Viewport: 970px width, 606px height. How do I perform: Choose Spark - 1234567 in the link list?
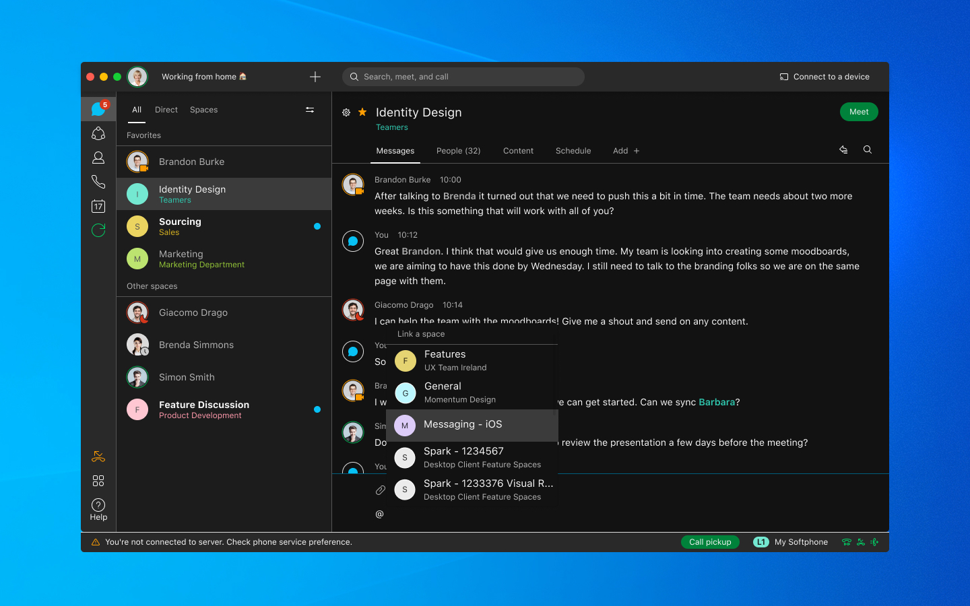(472, 458)
